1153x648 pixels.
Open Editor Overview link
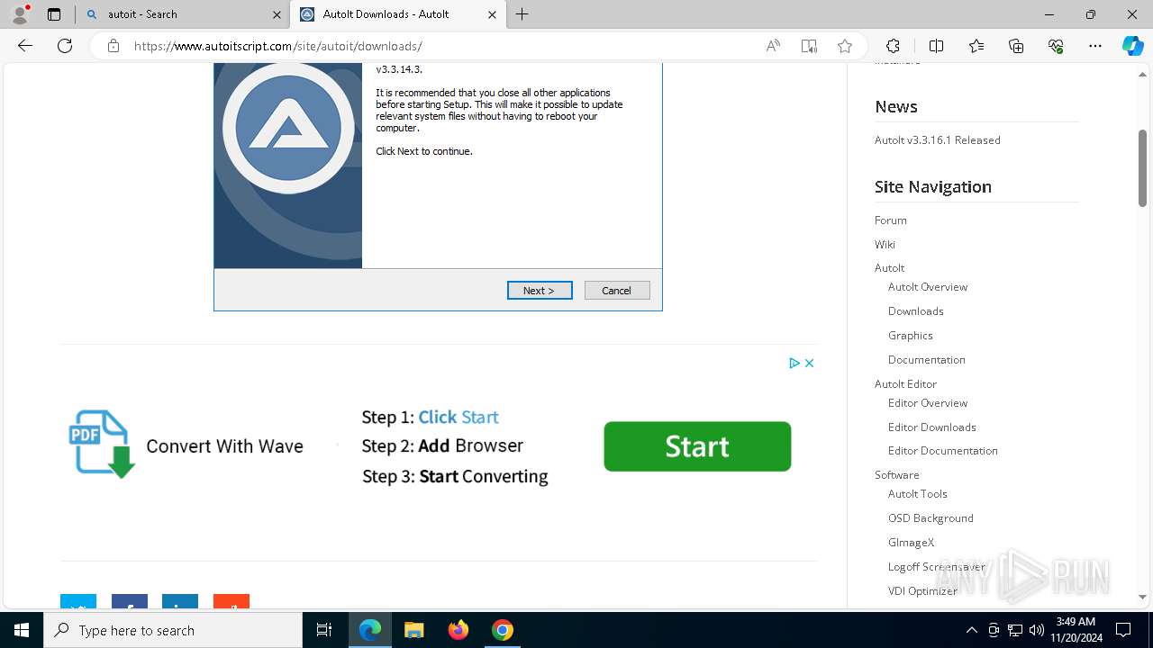click(927, 402)
